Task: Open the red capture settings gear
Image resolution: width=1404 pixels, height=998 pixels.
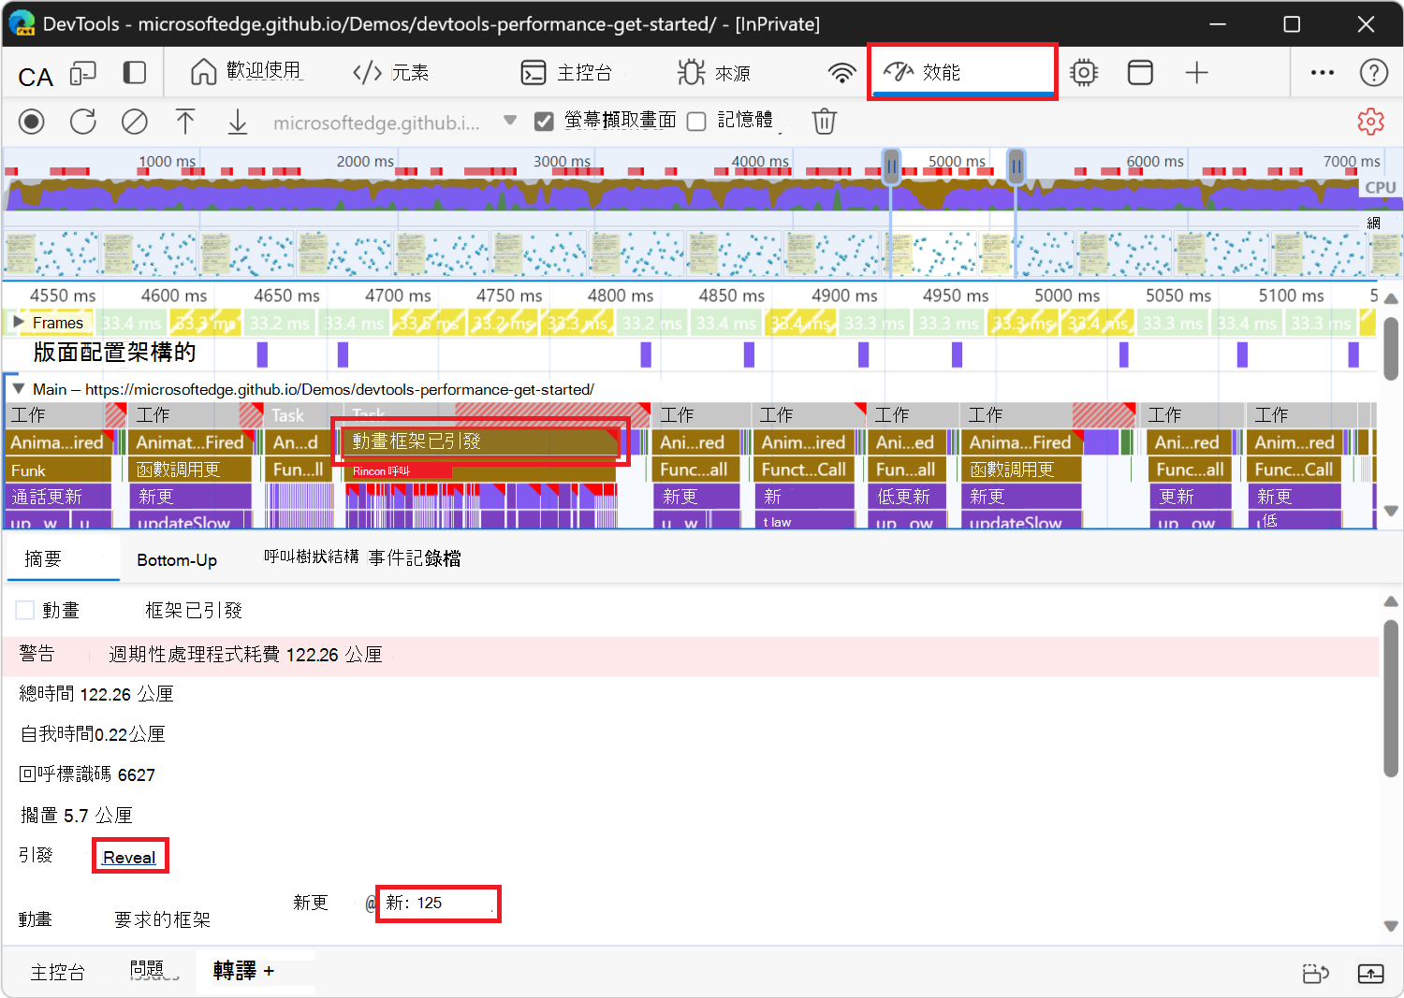Action: [1370, 122]
